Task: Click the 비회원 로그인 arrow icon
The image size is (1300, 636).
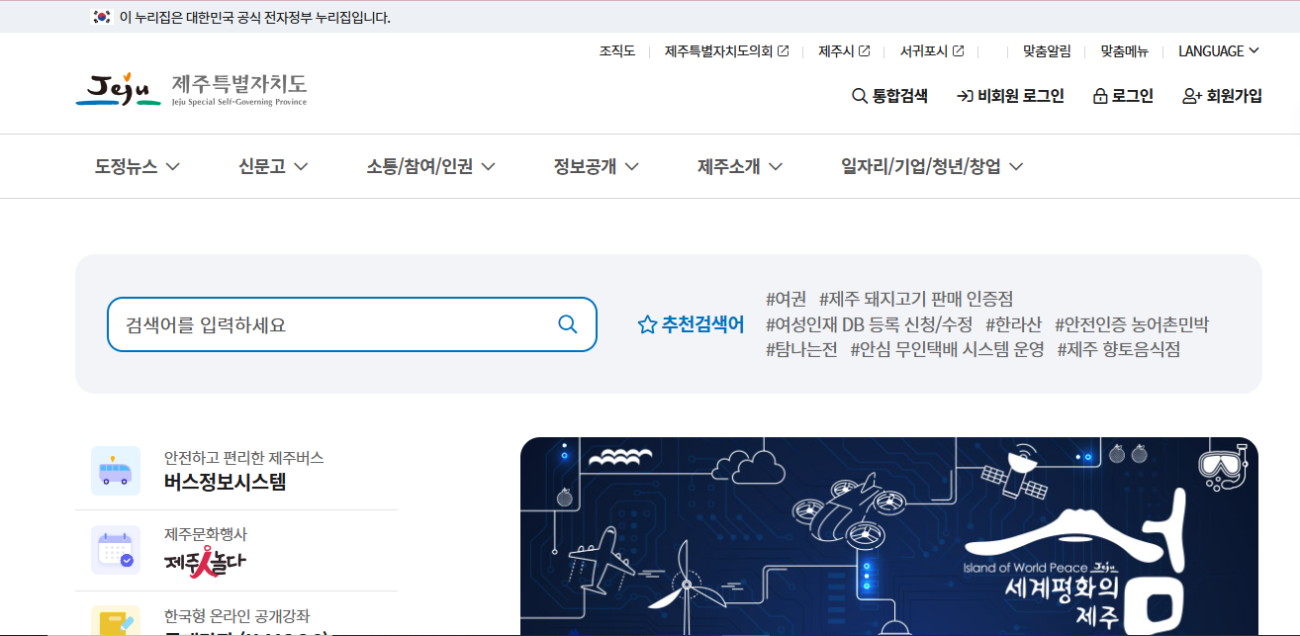Action: pyautogui.click(x=965, y=96)
